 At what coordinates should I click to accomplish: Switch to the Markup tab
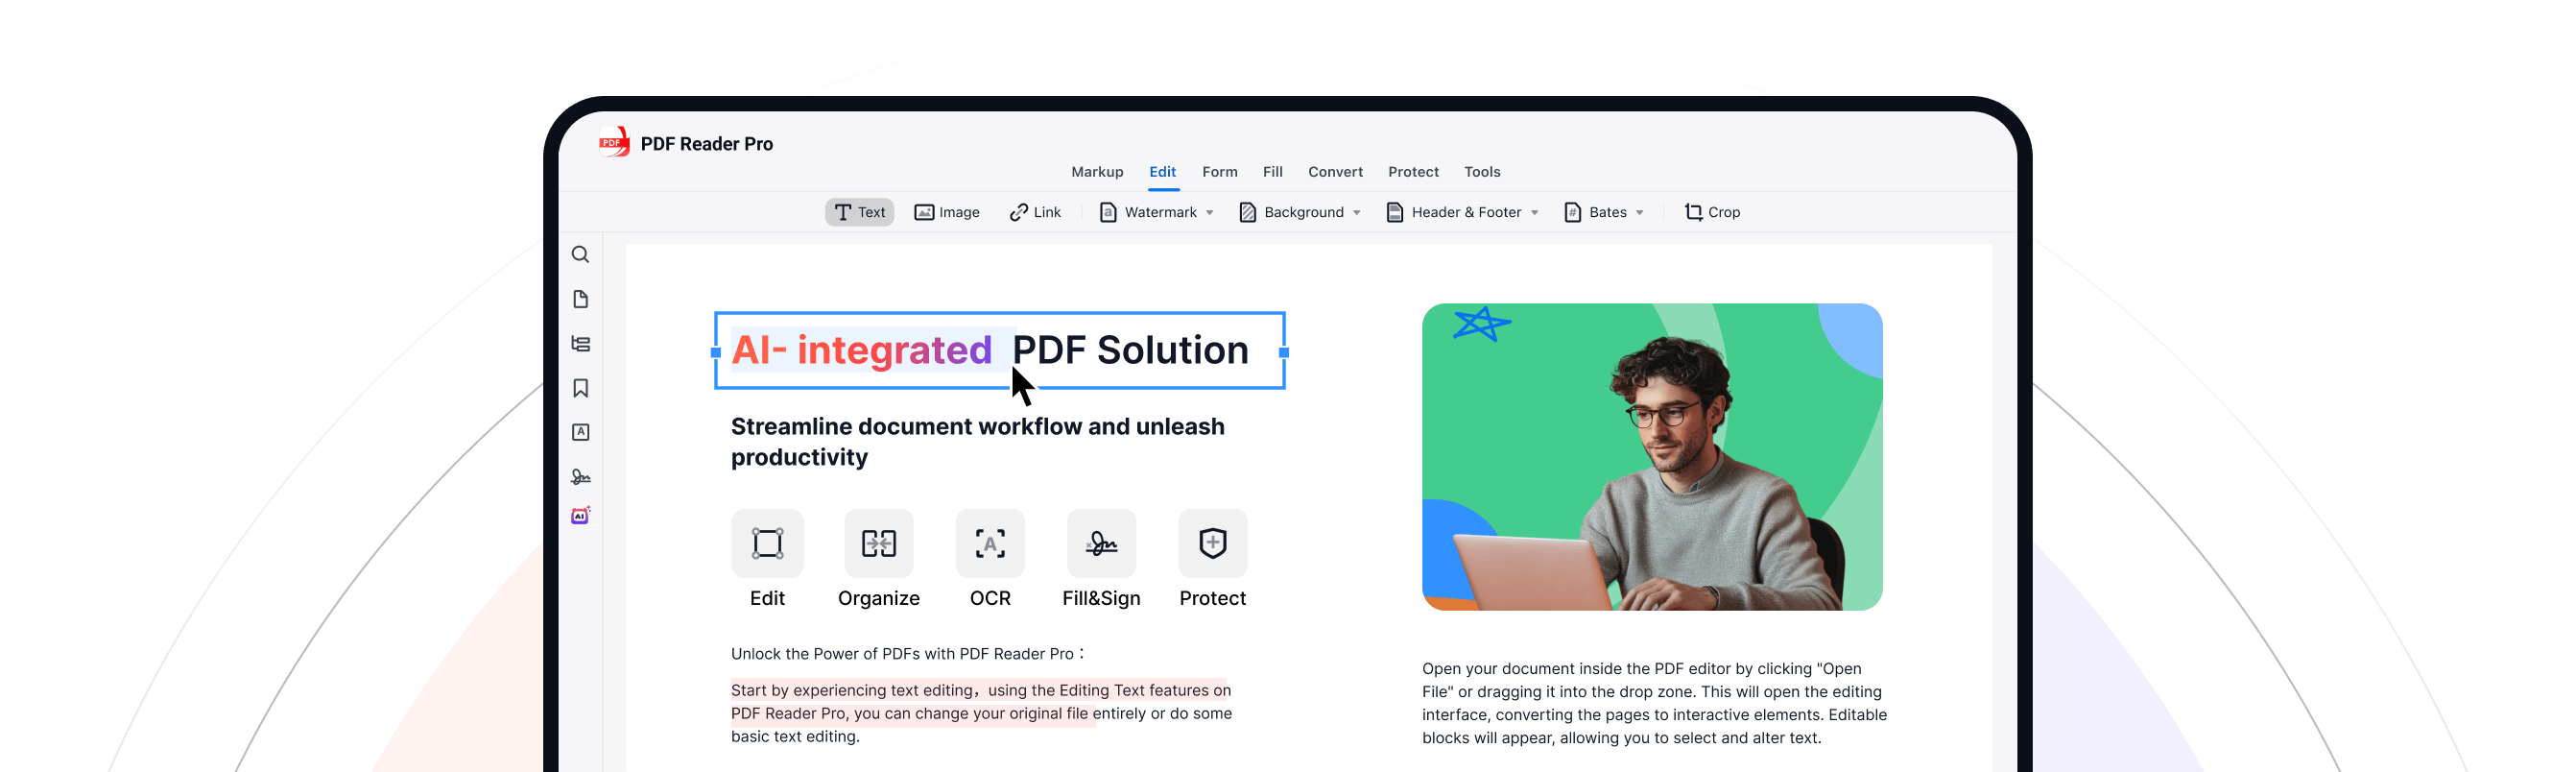tap(1097, 172)
